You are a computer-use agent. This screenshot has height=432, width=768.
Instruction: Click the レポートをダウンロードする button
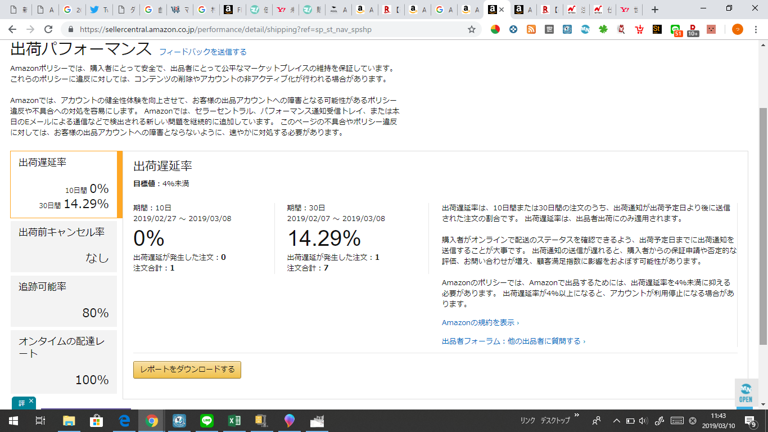click(187, 370)
